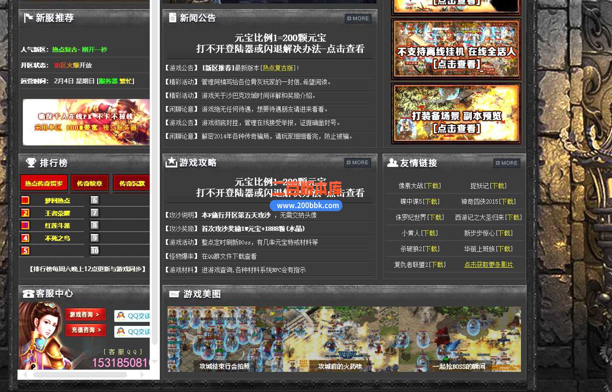
Task: Open 王者荣耀 in the ranking list
Action: [x=57, y=213]
